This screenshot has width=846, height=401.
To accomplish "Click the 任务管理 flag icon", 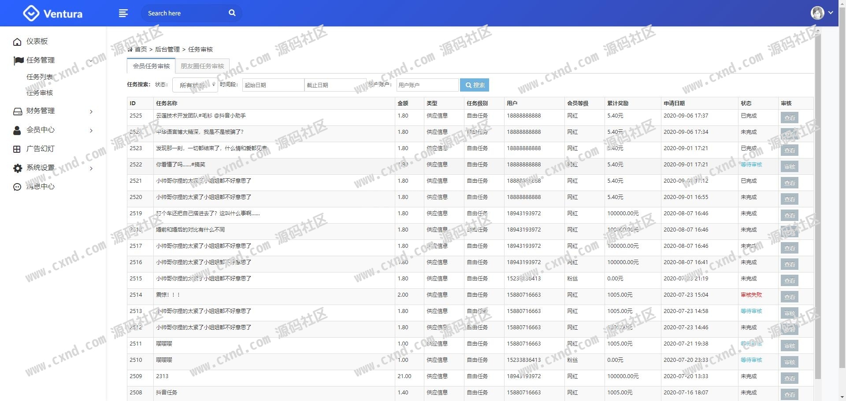I will pyautogui.click(x=18, y=61).
